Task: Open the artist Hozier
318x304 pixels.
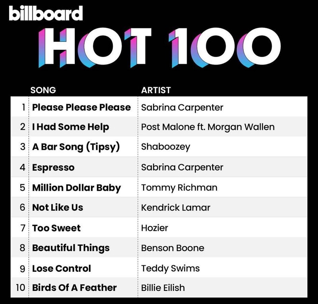Action: [x=155, y=228]
